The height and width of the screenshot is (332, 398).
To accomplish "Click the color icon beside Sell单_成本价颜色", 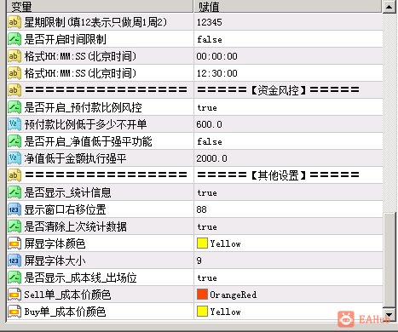I will click(x=14, y=295).
